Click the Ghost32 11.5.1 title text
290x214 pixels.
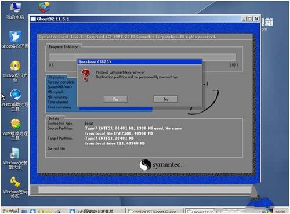[x=53, y=19]
